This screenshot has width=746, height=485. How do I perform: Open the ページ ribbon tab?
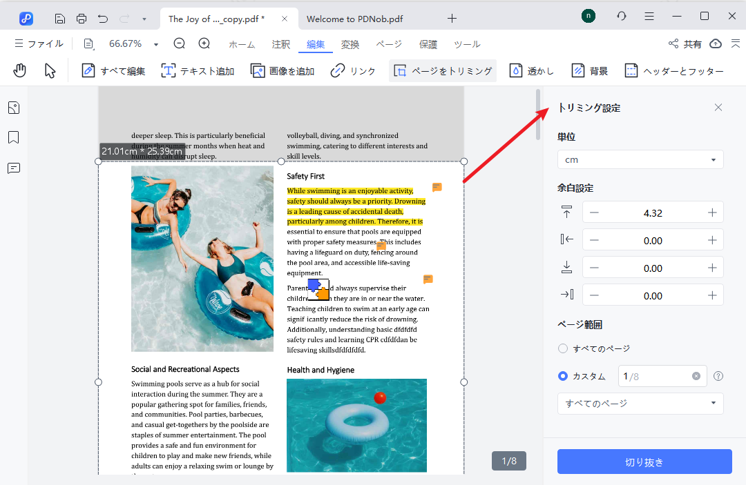[x=389, y=44]
